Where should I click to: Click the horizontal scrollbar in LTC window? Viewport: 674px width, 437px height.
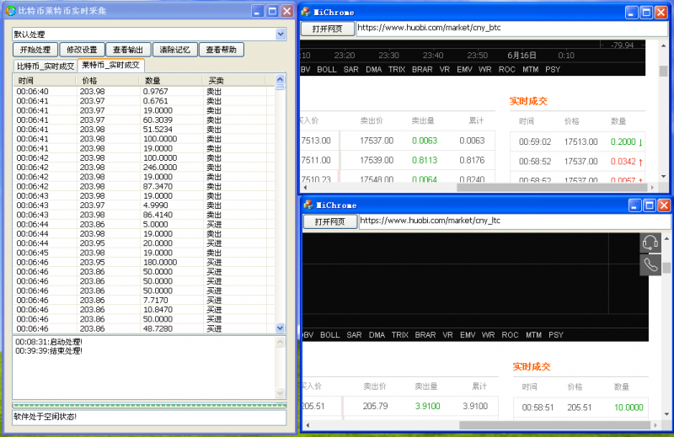tap(555, 425)
